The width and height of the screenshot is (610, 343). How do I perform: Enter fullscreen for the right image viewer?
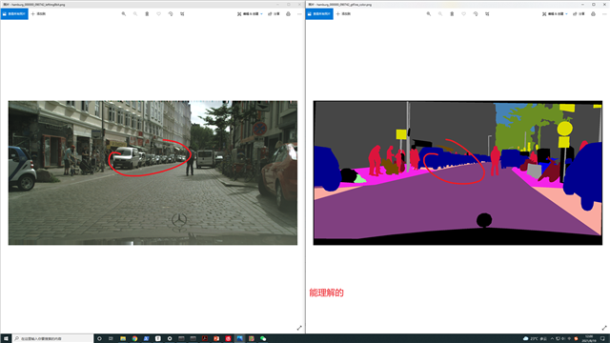click(x=604, y=328)
